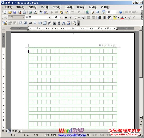Expand the font color dropdown arrow
Screen dimensions: 144x138
125,18
